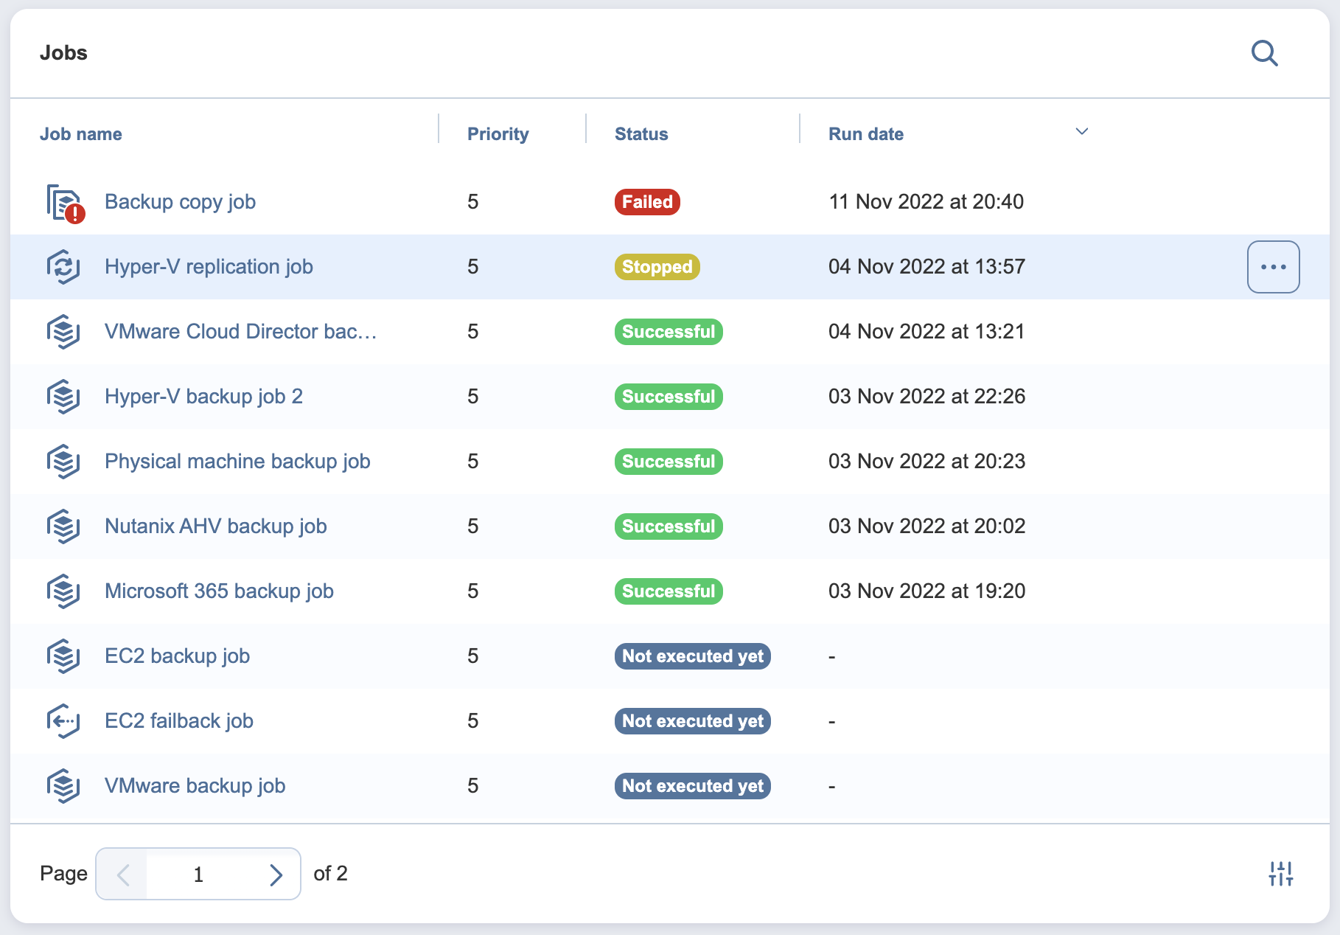Click the red Failed status badge

point(647,202)
